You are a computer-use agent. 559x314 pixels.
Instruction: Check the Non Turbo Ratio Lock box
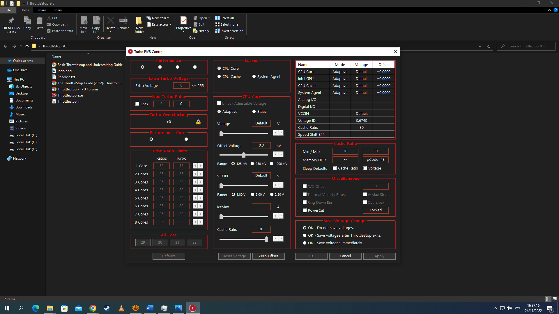(x=137, y=104)
